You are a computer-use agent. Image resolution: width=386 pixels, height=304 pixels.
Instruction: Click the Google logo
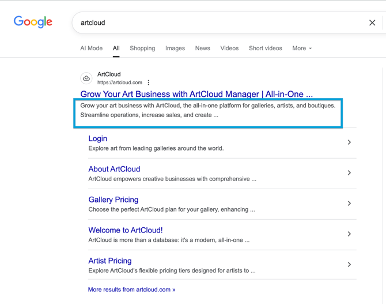coord(33,22)
